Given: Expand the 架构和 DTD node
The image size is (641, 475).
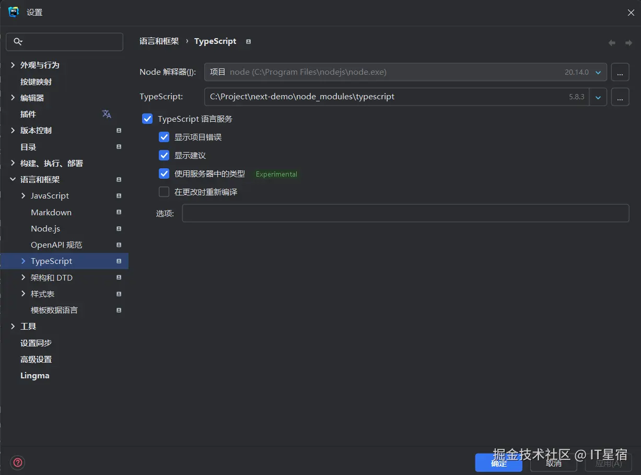Looking at the screenshot, I should tap(23, 277).
